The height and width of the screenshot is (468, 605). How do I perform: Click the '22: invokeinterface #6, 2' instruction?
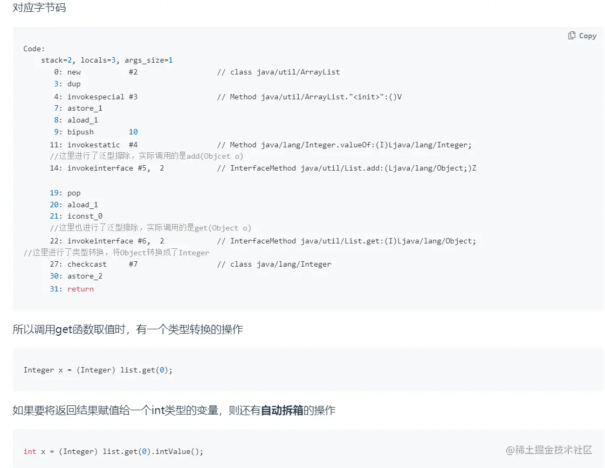pyautogui.click(x=107, y=241)
